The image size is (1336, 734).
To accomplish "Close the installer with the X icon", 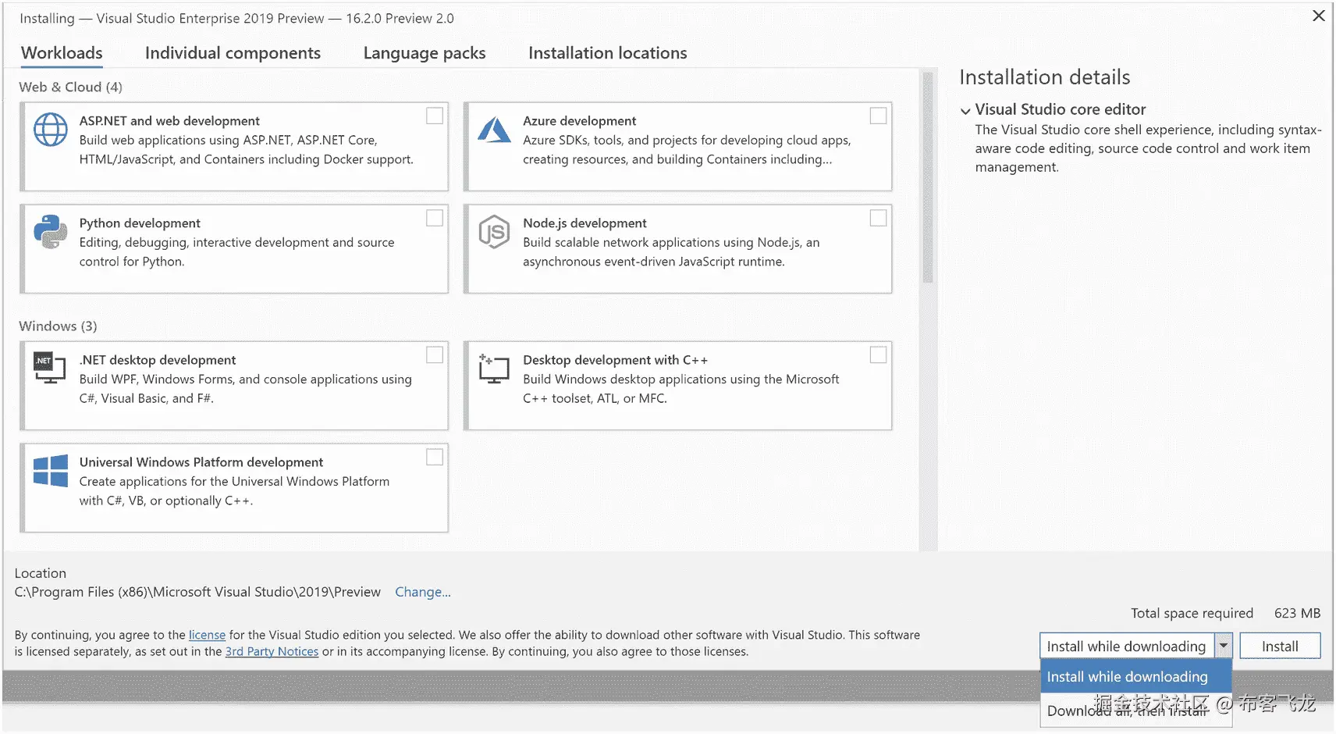I will click(x=1318, y=16).
